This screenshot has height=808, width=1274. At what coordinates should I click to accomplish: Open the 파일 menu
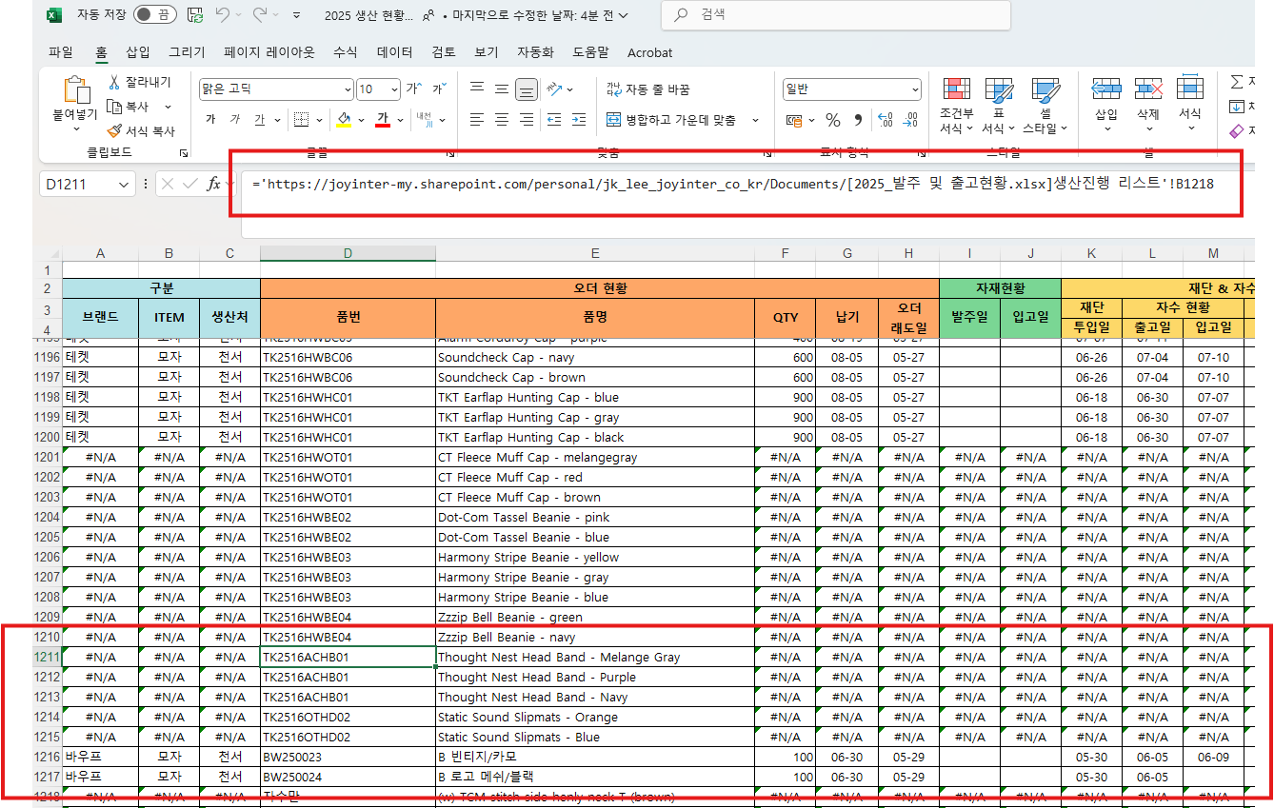click(x=60, y=52)
